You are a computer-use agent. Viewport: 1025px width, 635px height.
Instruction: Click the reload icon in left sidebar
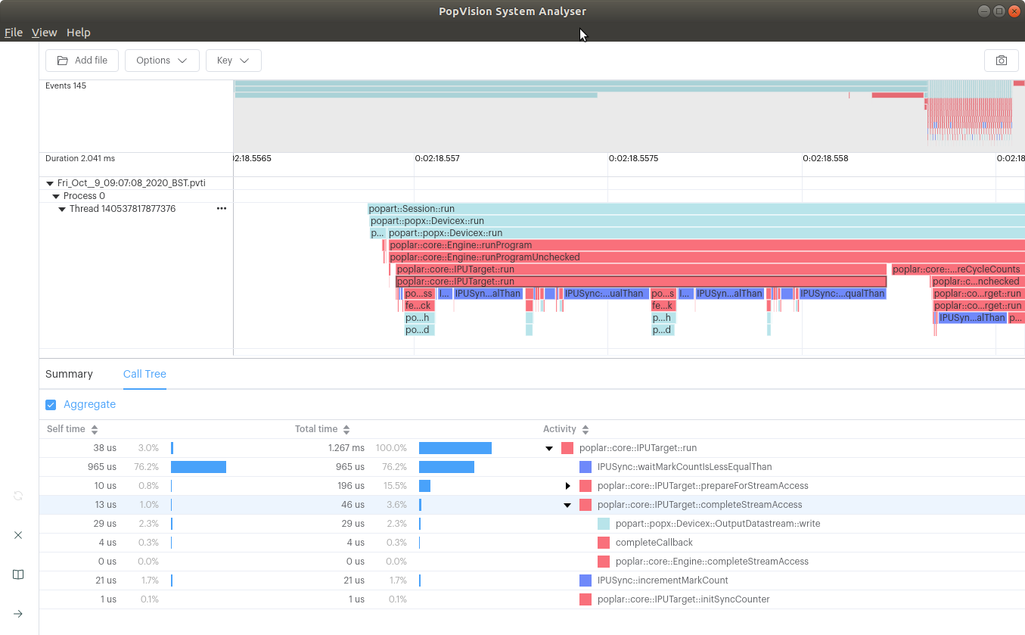point(18,496)
